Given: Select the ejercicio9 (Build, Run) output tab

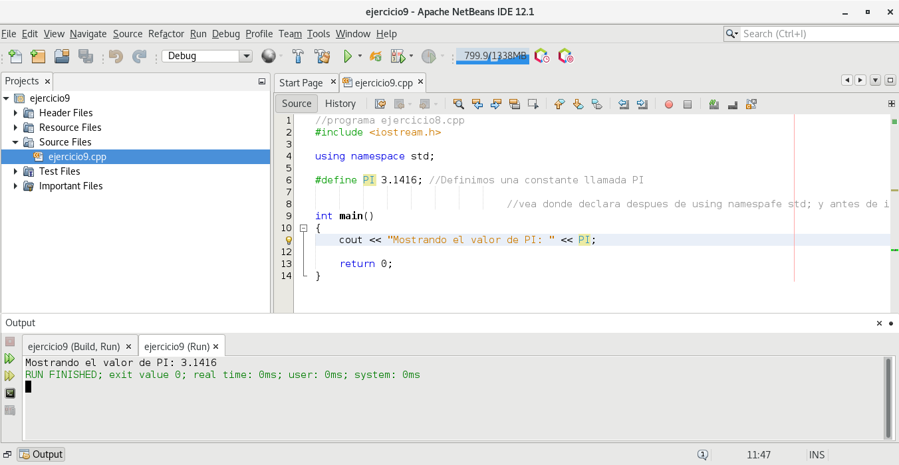Looking at the screenshot, I should tap(74, 347).
